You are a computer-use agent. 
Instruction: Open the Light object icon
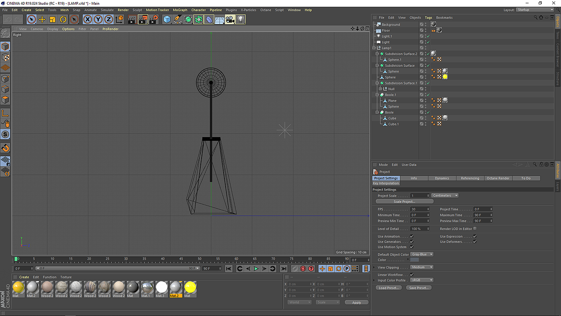pos(240,19)
